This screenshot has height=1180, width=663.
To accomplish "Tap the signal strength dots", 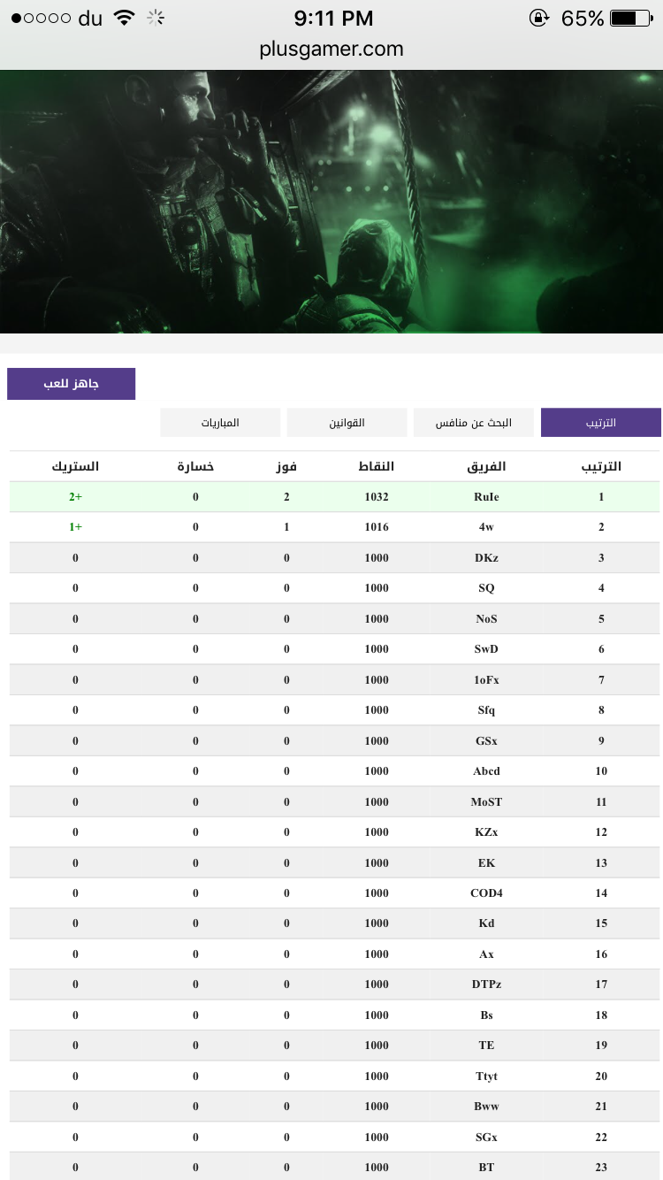I will pyautogui.click(x=41, y=18).
